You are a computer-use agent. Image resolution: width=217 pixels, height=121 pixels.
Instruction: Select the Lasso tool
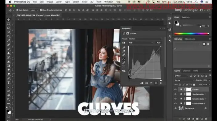click(9, 28)
